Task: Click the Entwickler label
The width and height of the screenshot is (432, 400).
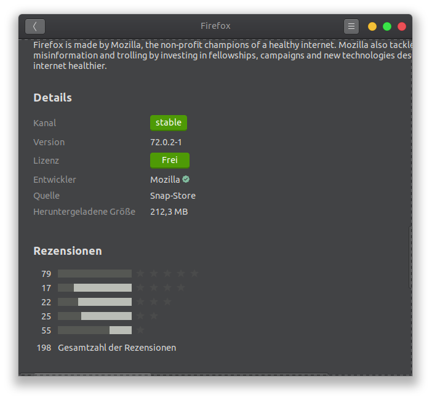Action: coord(55,180)
